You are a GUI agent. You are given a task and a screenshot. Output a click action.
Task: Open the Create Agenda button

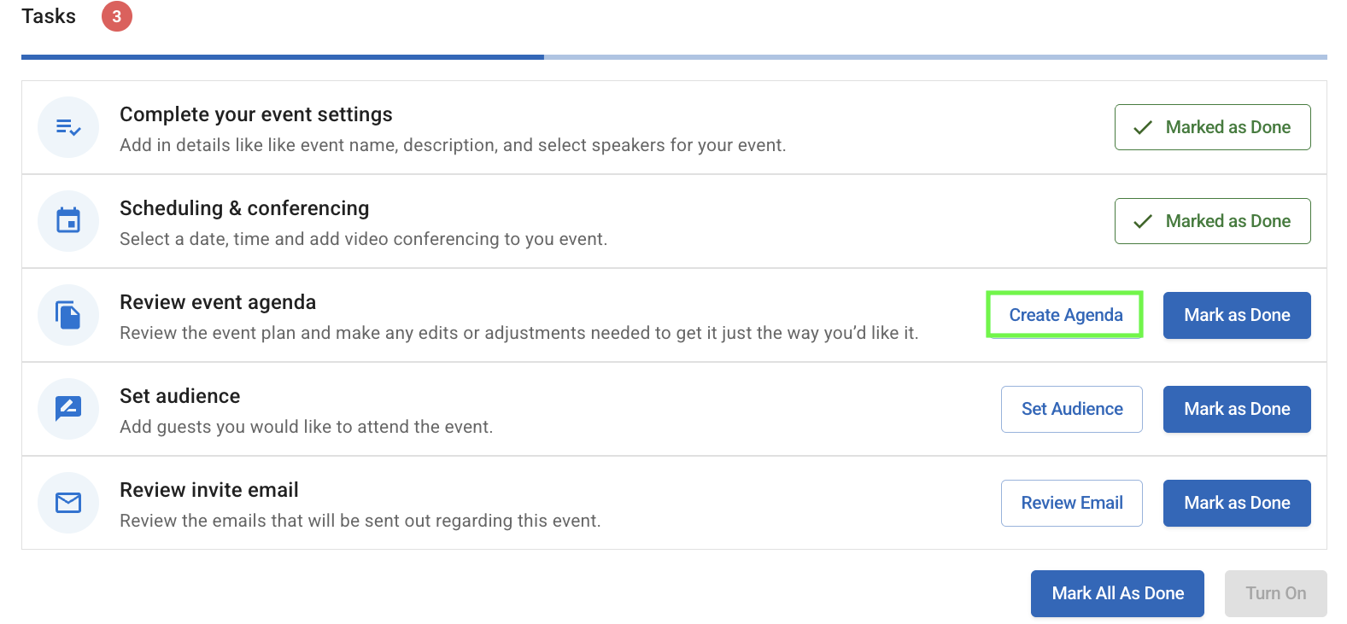(x=1065, y=315)
